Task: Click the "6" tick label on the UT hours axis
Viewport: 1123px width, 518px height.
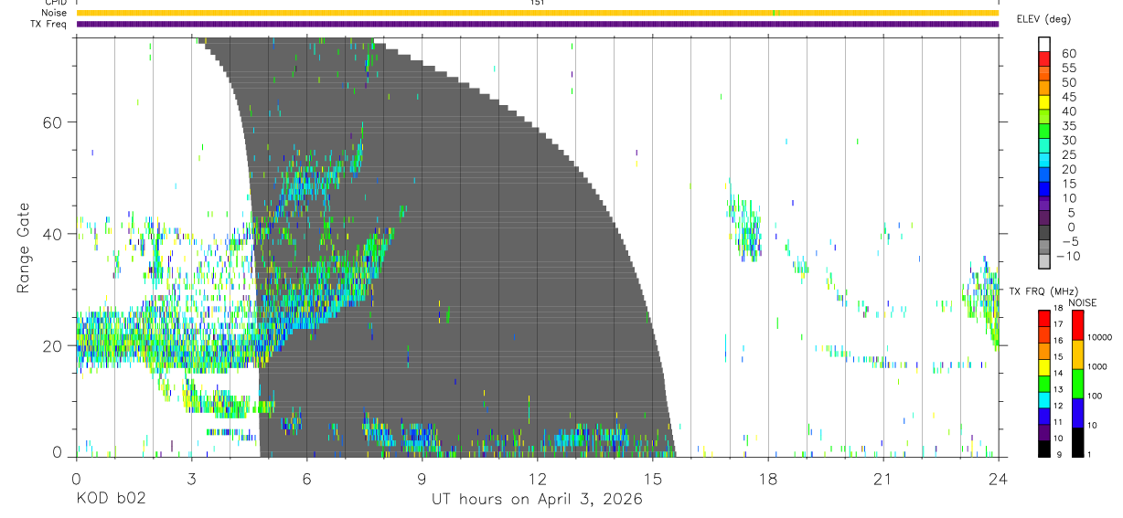Action: click(306, 479)
